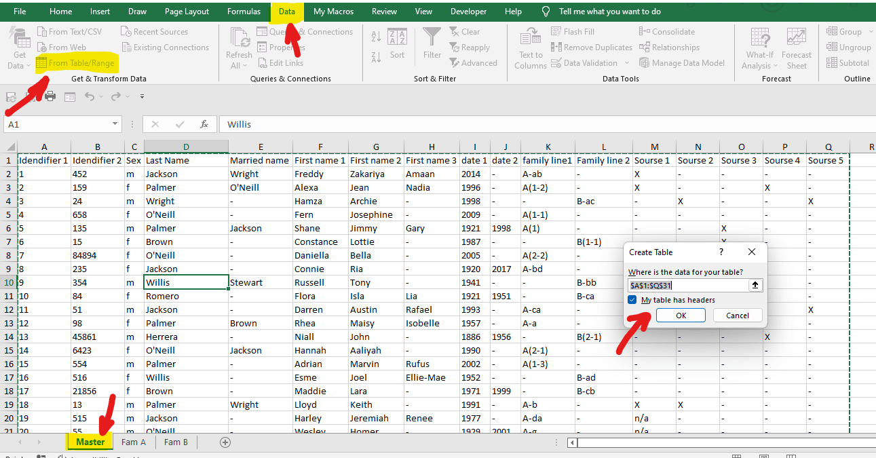This screenshot has height=458, width=876.
Task: Select row 10 header
Action: pos(9,282)
